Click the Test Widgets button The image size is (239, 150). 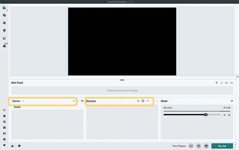click(x=179, y=146)
